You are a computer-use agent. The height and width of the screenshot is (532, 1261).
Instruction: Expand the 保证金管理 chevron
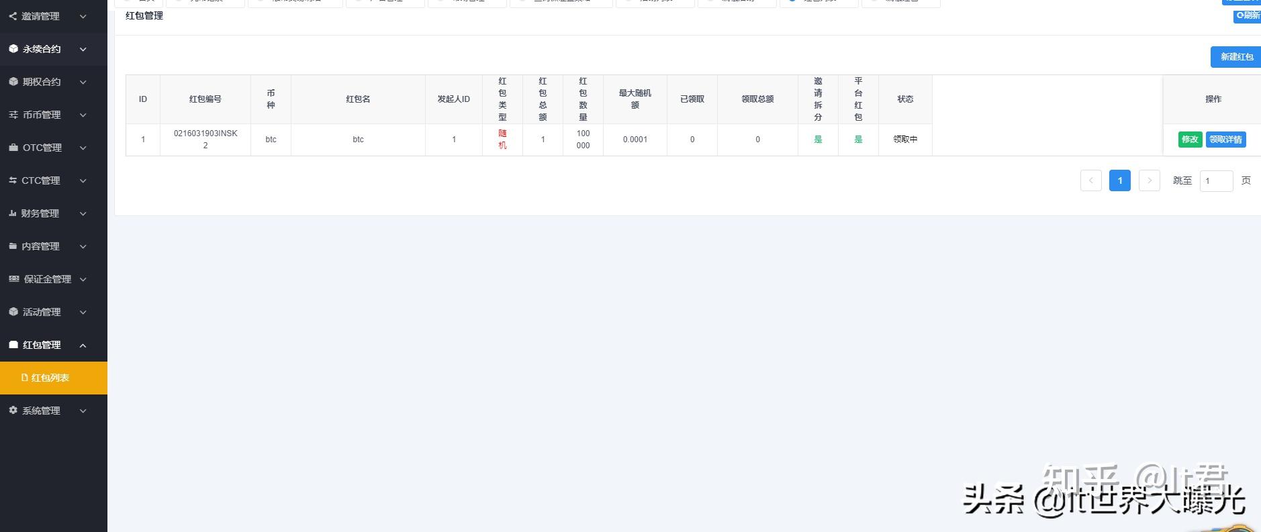[83, 279]
